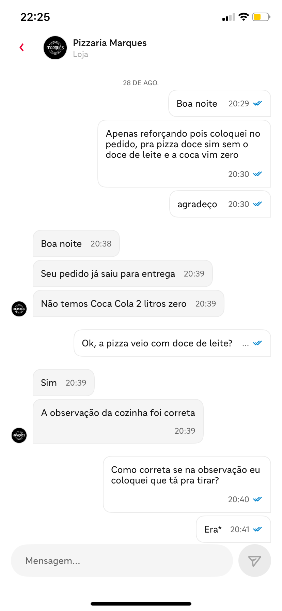Tap the send message paper plane icon
Screen dimensions: 282x611
[x=254, y=561]
